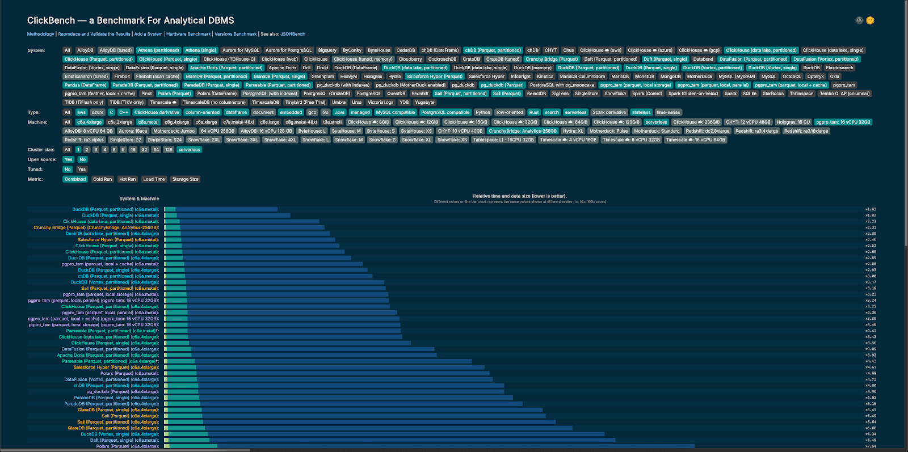Open 'Salesforce Hyper (Parquet) (c6a.metal)' result entry
Screen dimensions: 908x452
pos(118,240)
